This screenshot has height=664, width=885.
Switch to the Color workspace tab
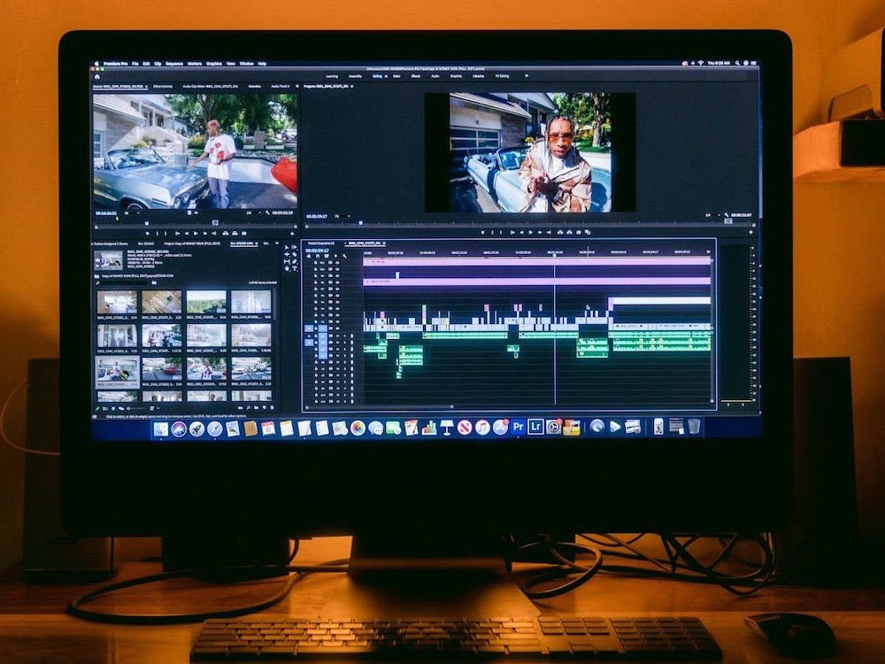tap(396, 76)
